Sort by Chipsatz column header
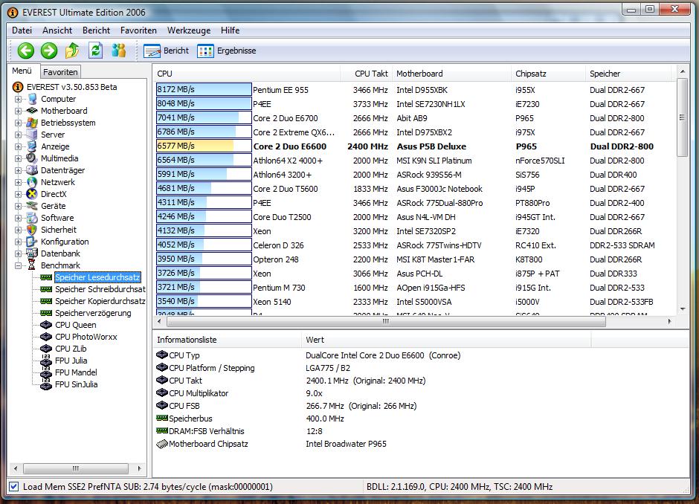The image size is (699, 504). click(548, 74)
